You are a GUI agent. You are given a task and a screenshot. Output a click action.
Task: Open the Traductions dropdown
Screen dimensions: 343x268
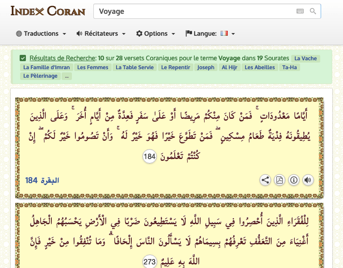tap(41, 33)
